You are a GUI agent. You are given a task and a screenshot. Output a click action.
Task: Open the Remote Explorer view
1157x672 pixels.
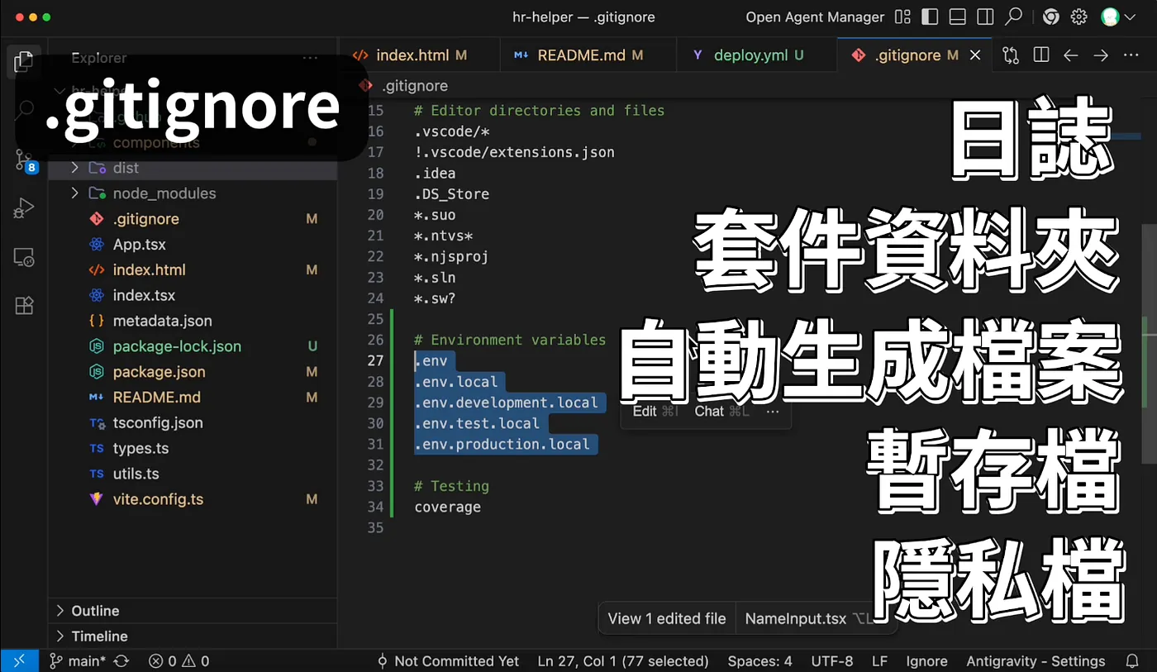click(x=24, y=257)
